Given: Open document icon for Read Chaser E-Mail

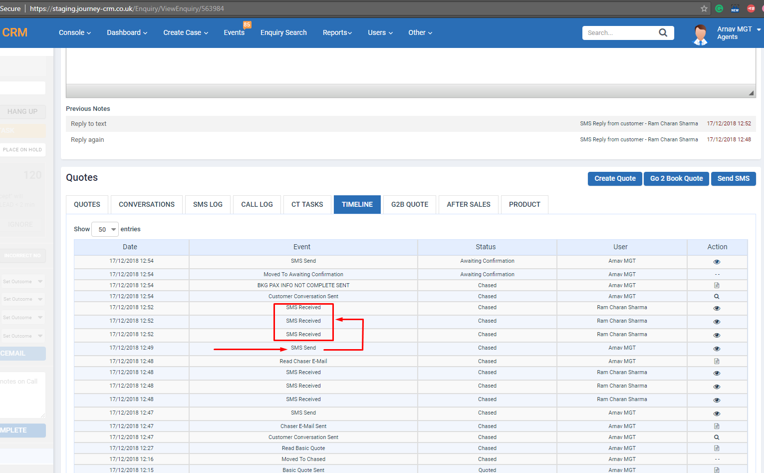Looking at the screenshot, I should [717, 361].
